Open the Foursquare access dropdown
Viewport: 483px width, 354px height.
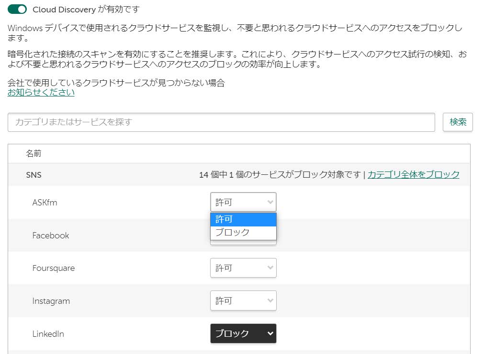pyautogui.click(x=243, y=268)
